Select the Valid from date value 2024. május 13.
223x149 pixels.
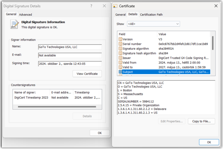tap(179, 63)
